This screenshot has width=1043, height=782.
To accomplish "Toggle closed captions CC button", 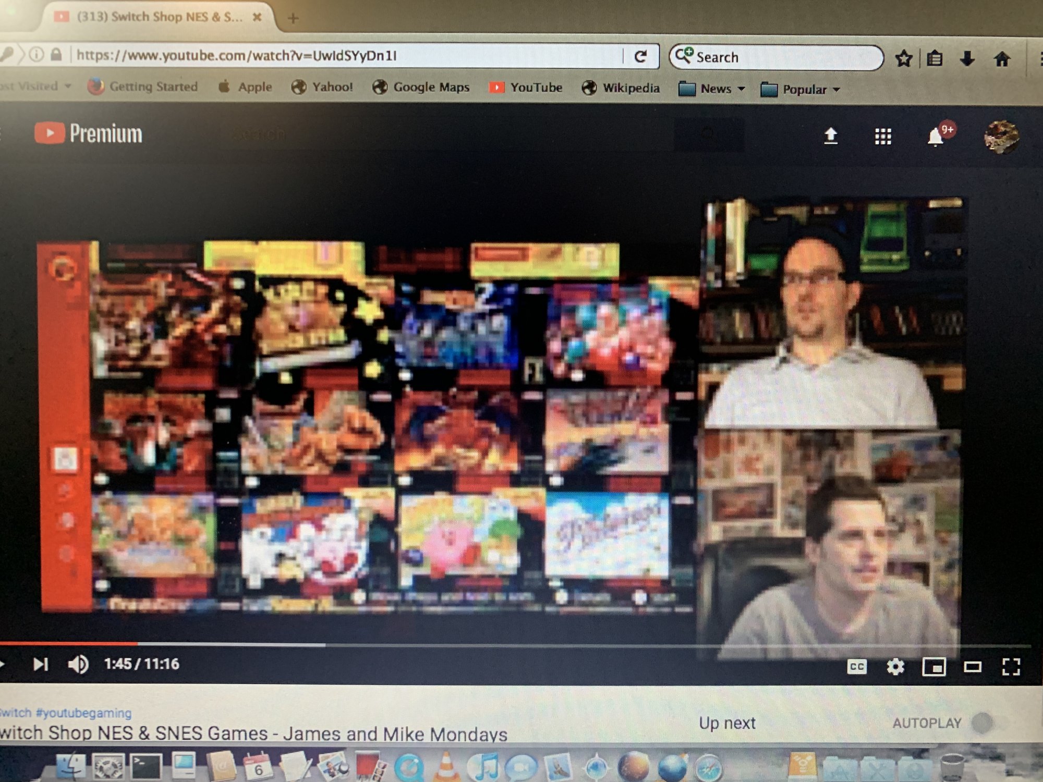I will [857, 666].
